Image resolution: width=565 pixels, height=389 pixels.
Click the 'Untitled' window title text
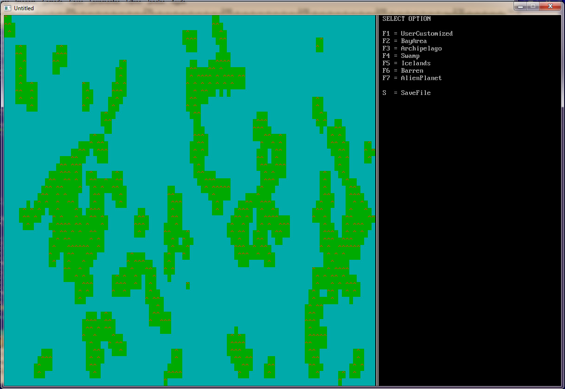(24, 8)
